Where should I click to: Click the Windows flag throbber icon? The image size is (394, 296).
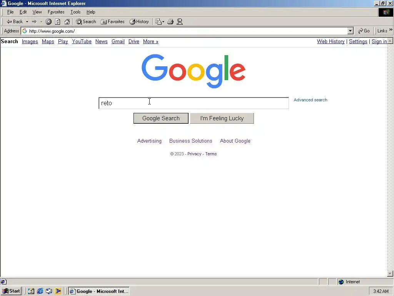[x=386, y=12]
